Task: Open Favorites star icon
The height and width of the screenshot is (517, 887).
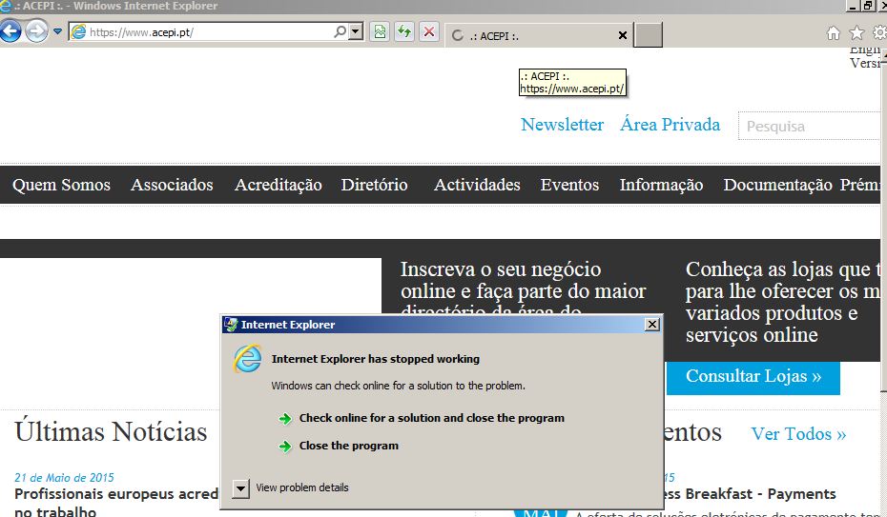Action: click(857, 33)
